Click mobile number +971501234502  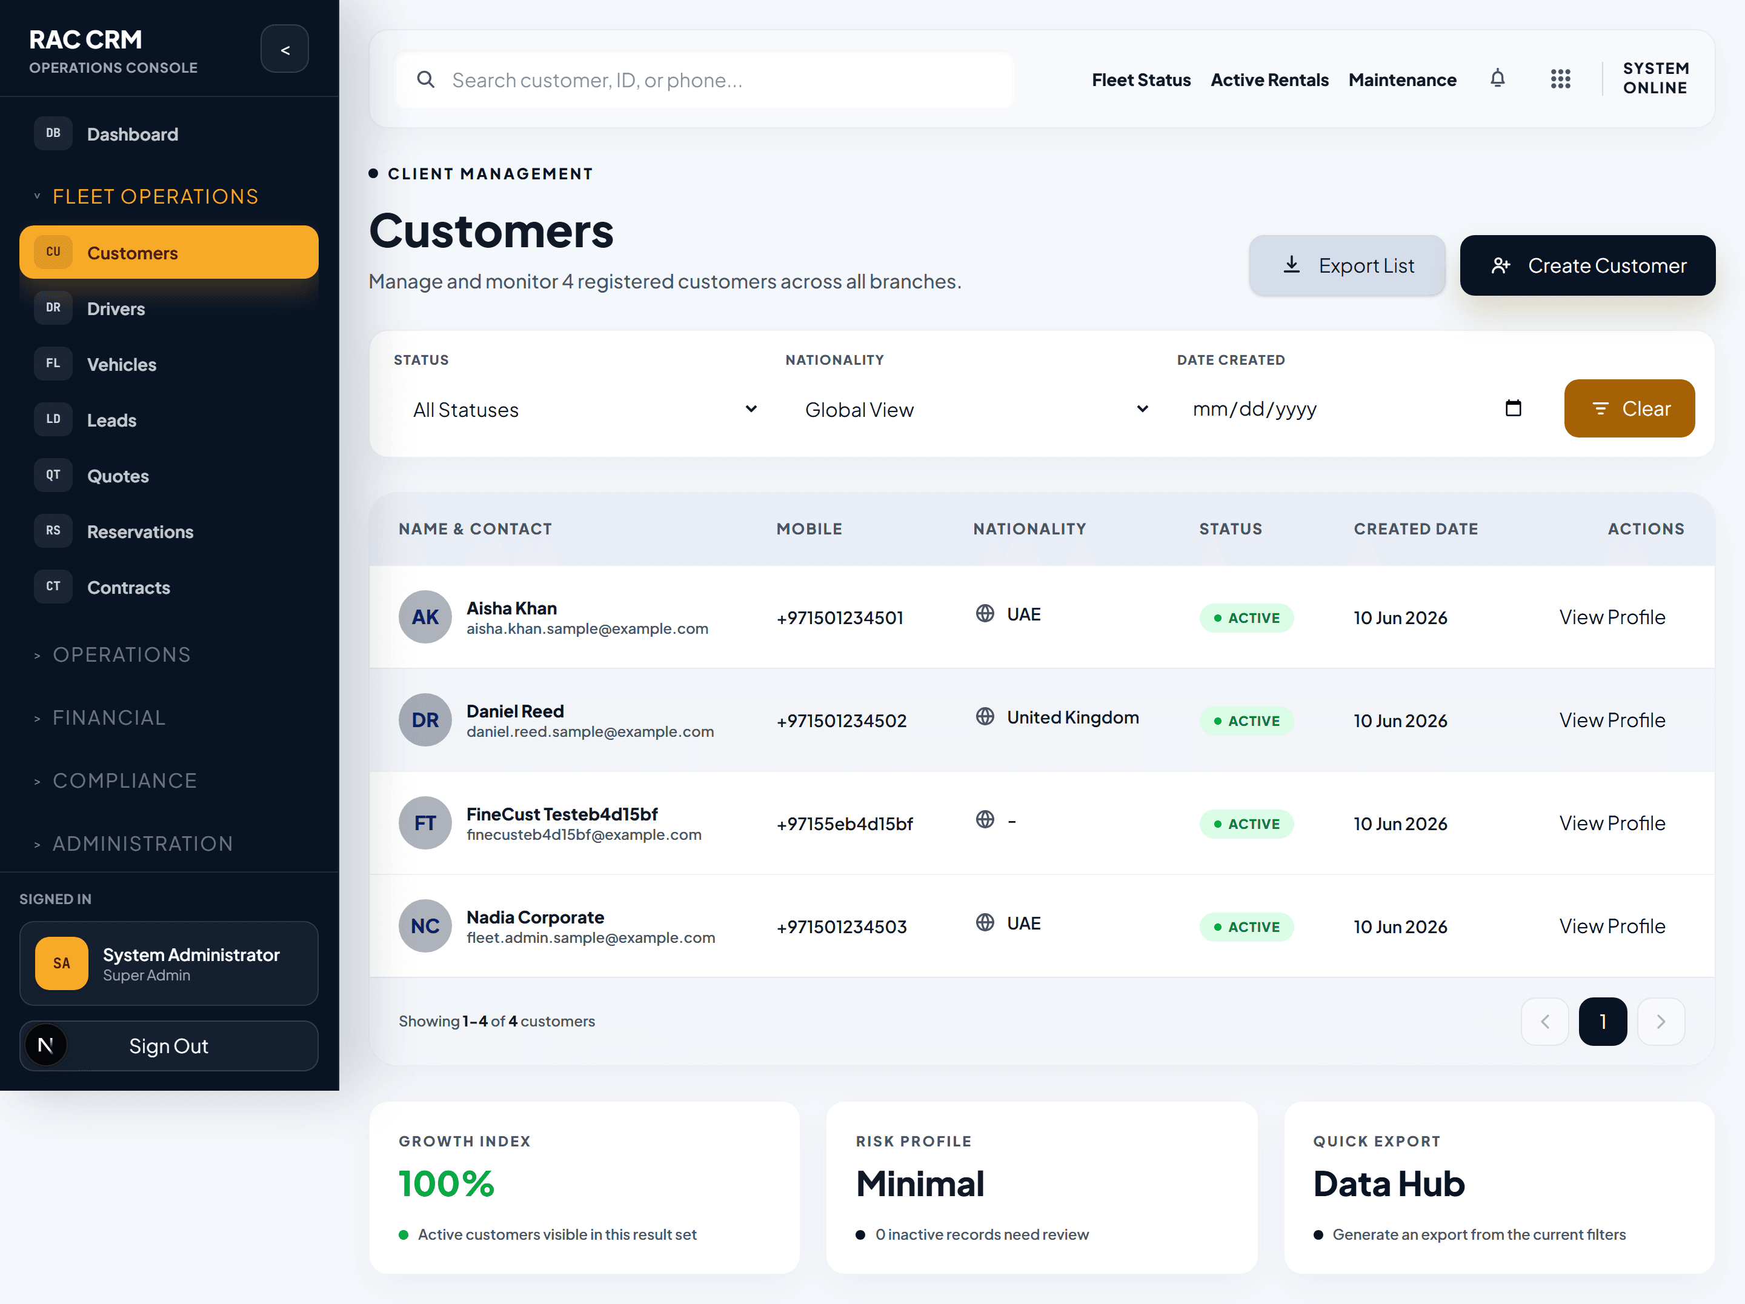[x=841, y=721]
